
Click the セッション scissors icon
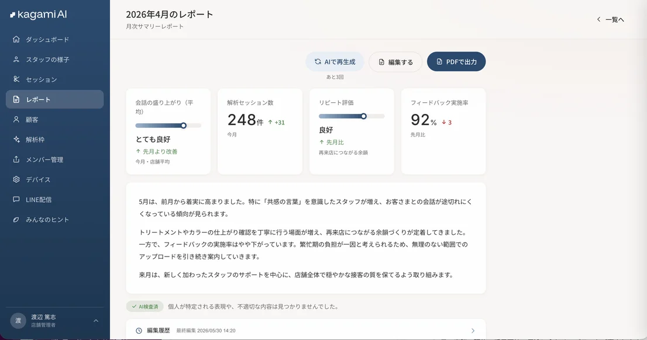(16, 79)
